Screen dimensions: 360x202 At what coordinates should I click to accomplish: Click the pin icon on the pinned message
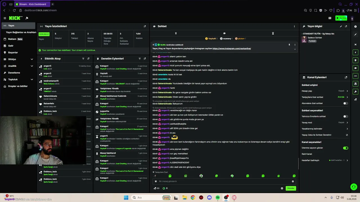pos(289,45)
